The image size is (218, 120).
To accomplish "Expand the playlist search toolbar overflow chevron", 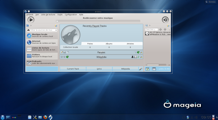I will (x=169, y=30).
